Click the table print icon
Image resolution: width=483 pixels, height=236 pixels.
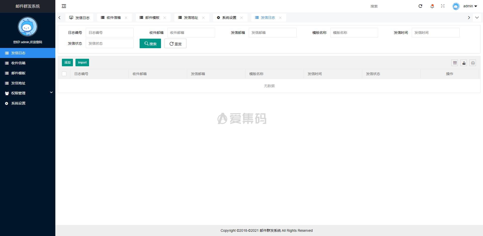click(x=473, y=63)
